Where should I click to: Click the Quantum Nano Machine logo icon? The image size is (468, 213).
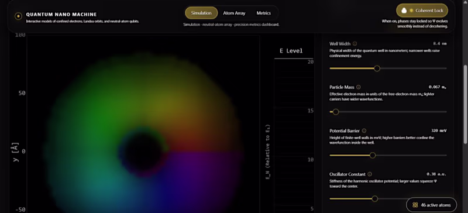tap(18, 16)
